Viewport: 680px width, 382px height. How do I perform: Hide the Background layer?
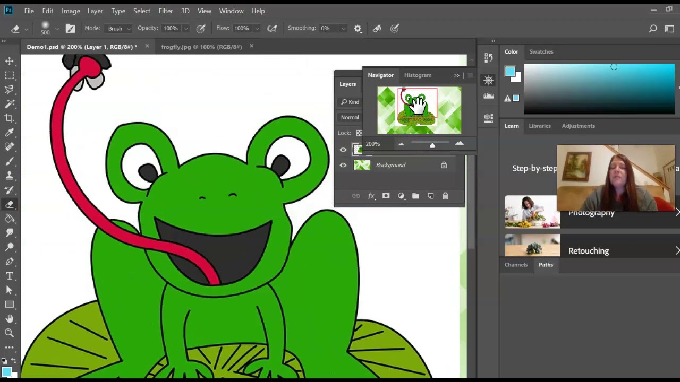click(343, 165)
